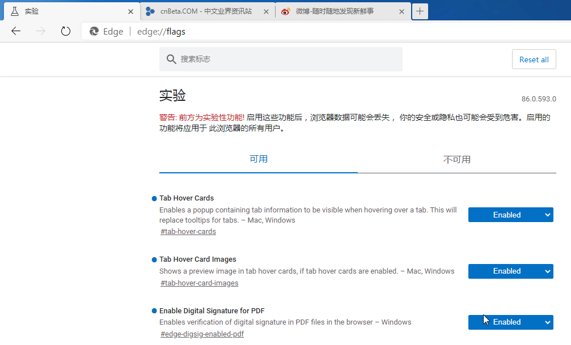Screen dimensions: 571x345
Task: Close the 实验 flags tab
Action: (131, 11)
